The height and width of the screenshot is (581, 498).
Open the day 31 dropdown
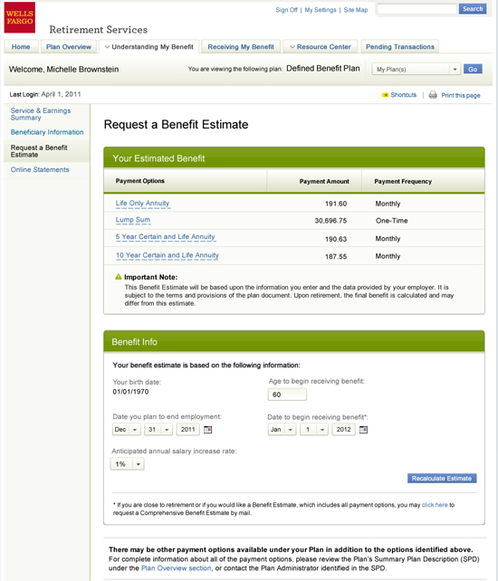tap(158, 430)
